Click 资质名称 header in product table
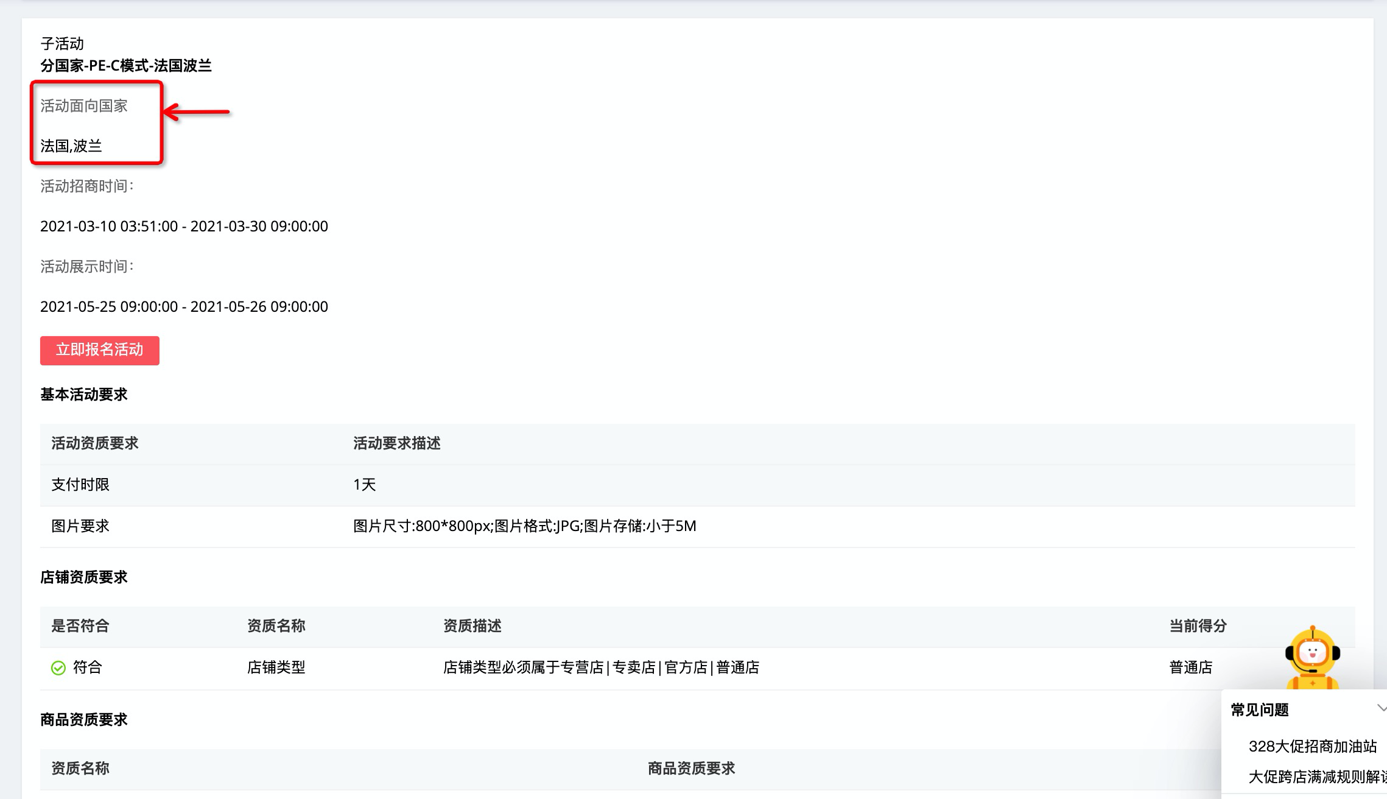 (80, 769)
